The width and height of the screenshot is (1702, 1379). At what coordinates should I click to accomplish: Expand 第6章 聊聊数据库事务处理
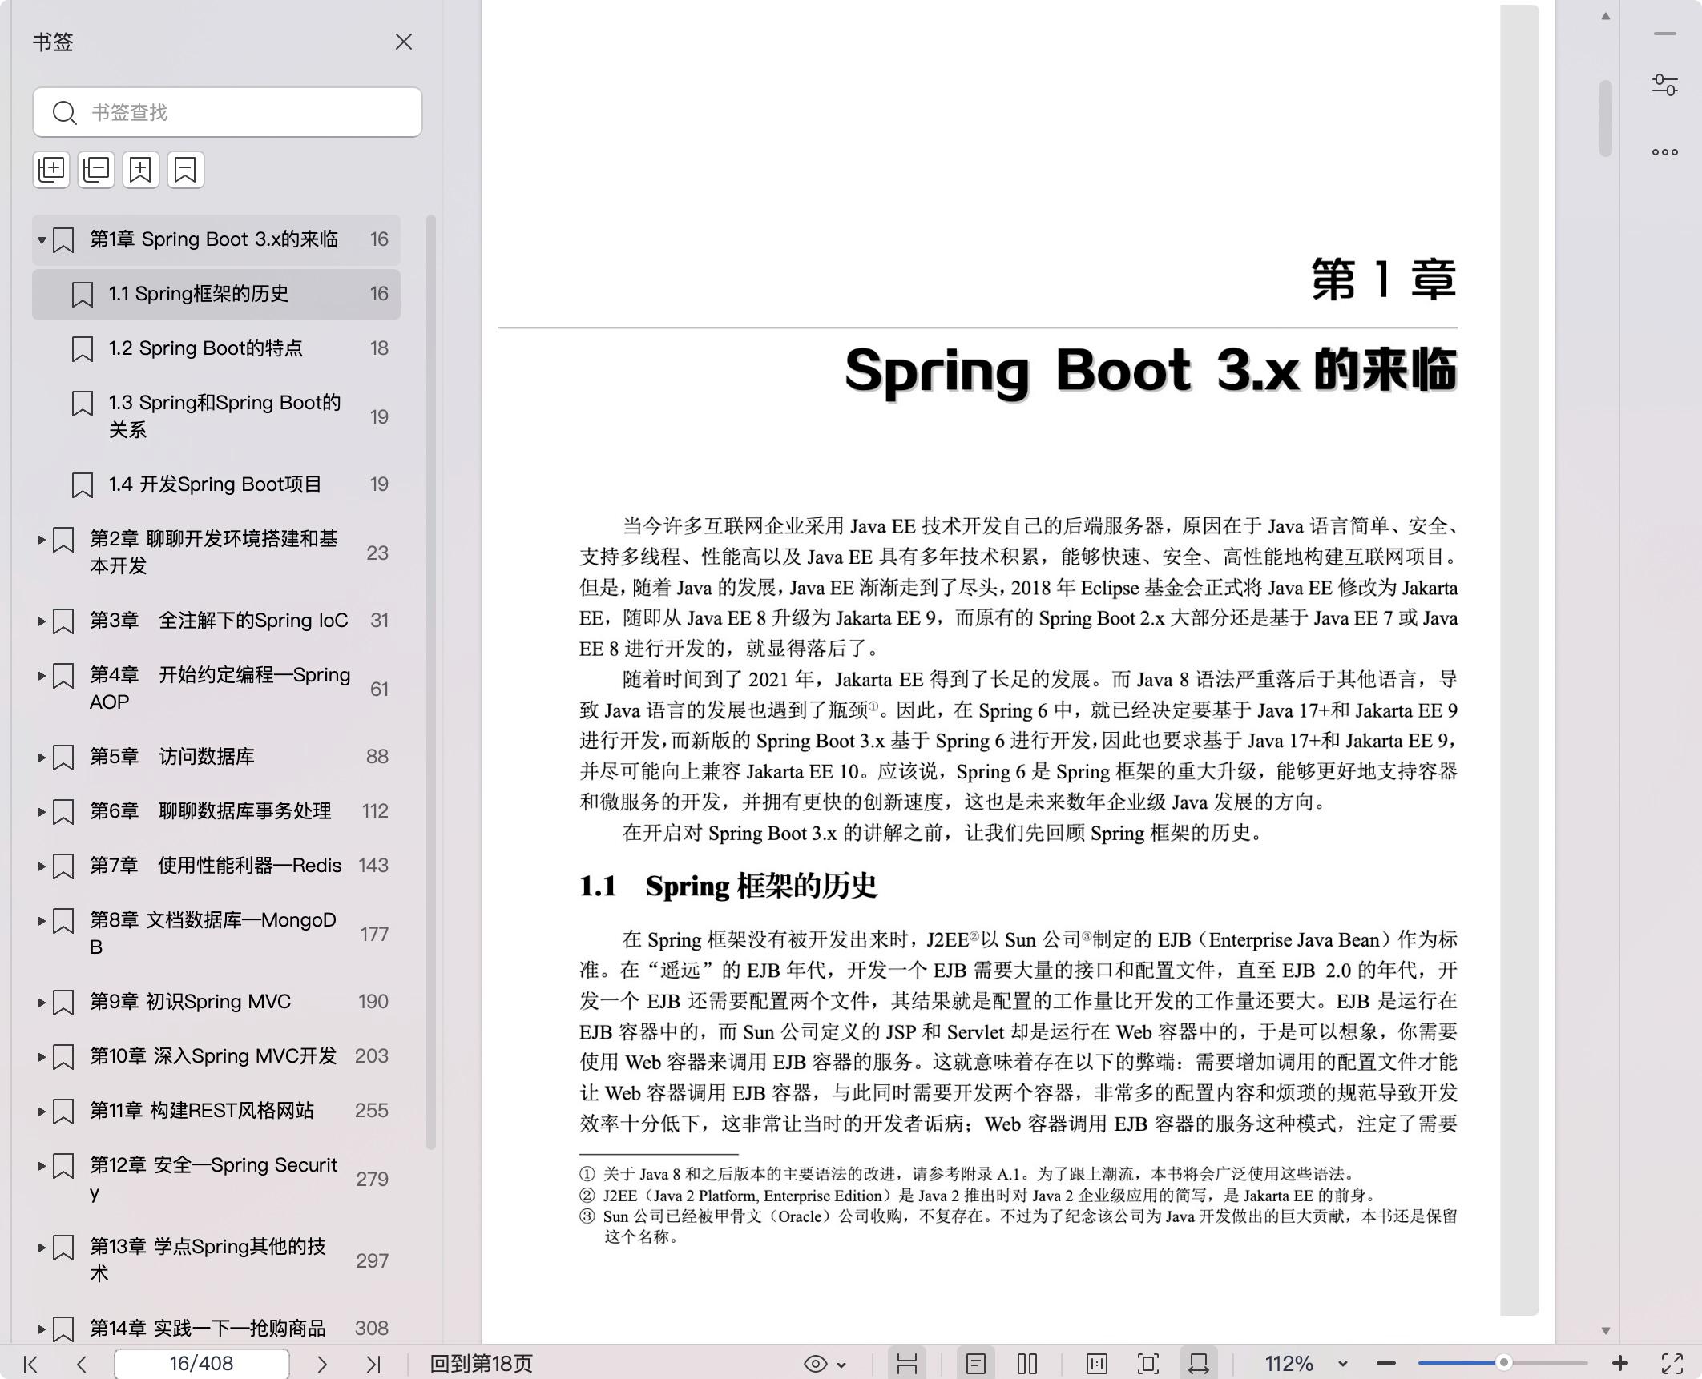click(42, 811)
